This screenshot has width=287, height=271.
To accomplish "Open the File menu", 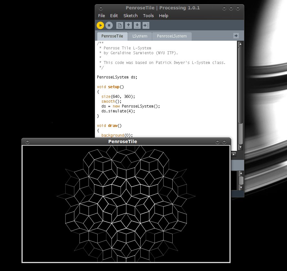I will tap(101, 16).
